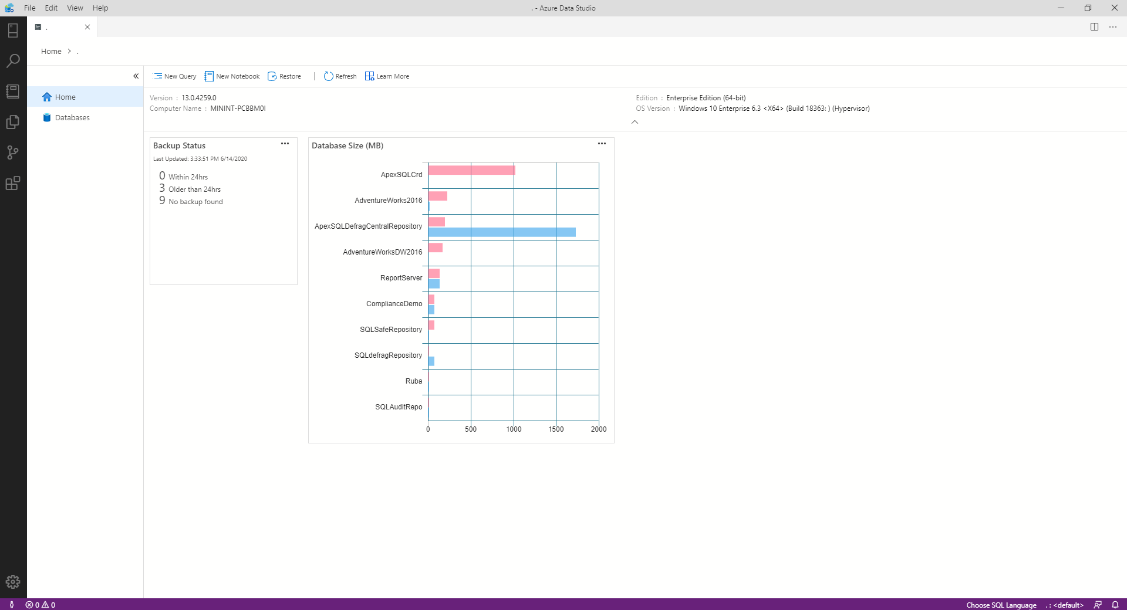
Task: Click the New Query toolbar button
Action: (174, 76)
